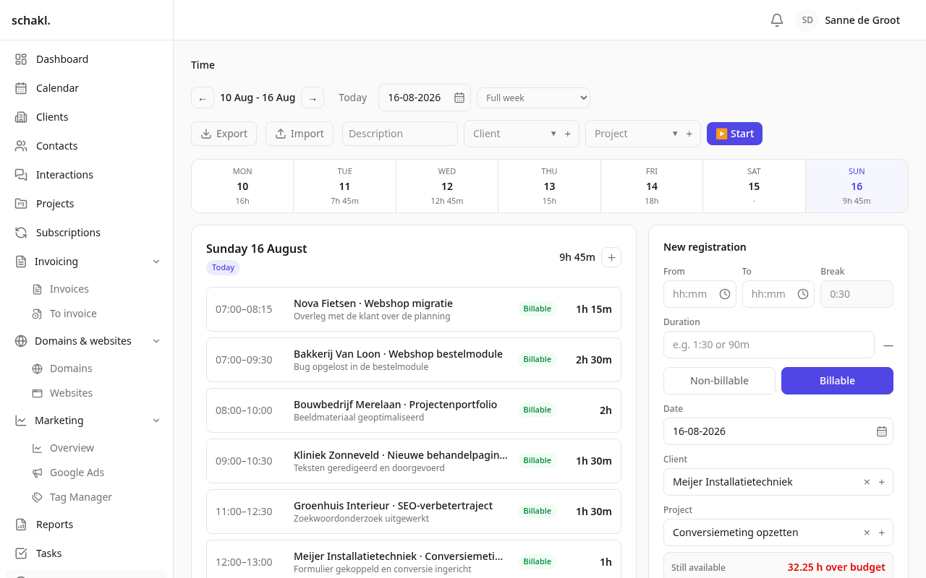Click the Calendar sidebar icon
Screen dimensions: 926x578
21,88
